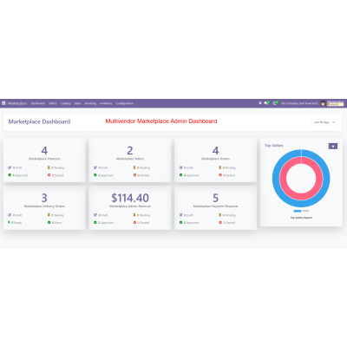Click the Pending hourglass icon in Marketplace Products
The width and height of the screenshot is (347, 347).
tap(49, 167)
